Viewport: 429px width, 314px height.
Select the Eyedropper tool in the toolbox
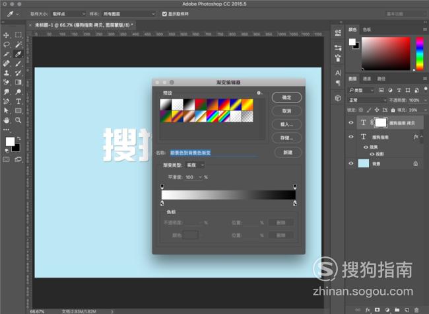(18, 54)
